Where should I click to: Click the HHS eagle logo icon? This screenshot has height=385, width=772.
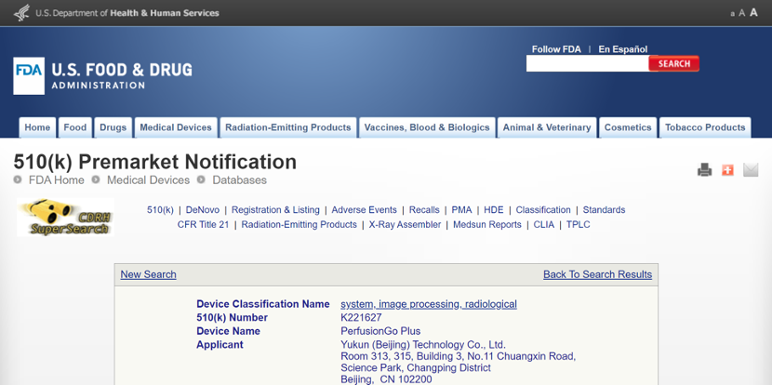tap(20, 13)
